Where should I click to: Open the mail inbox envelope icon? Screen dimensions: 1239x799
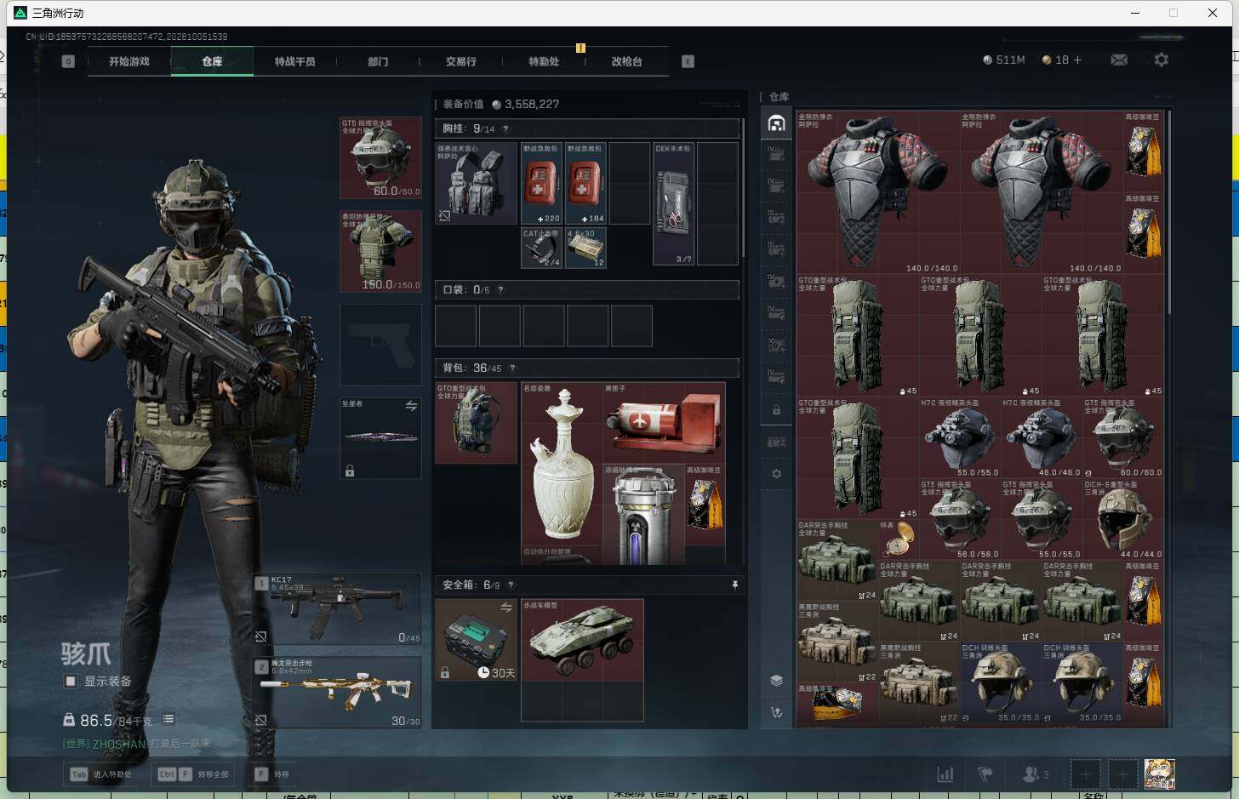(1119, 60)
